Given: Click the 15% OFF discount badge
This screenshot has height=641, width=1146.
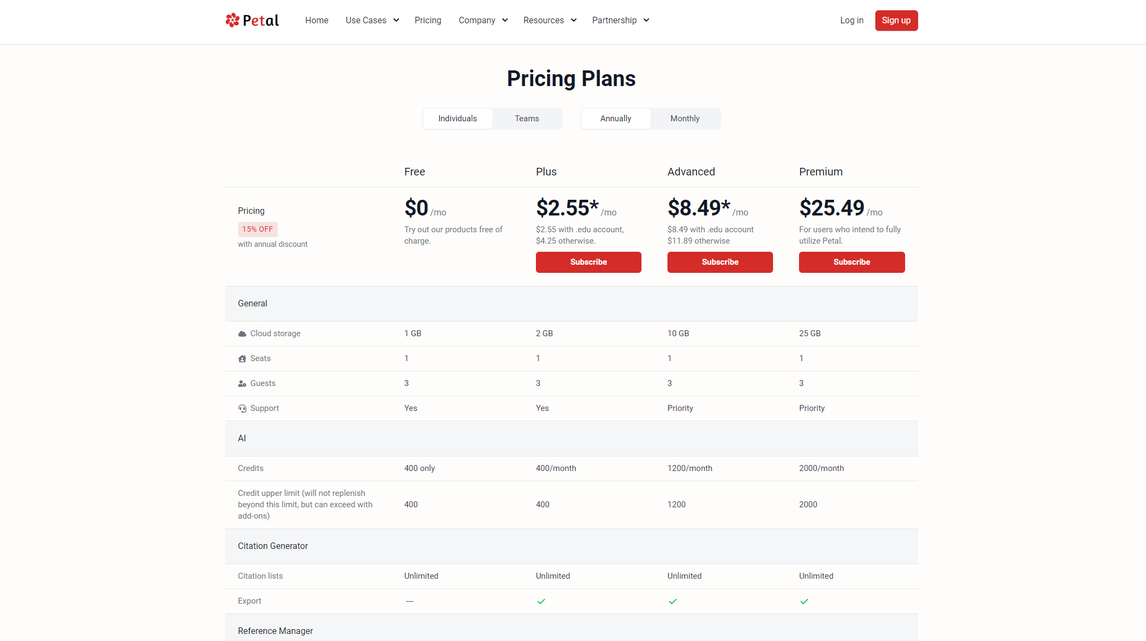Looking at the screenshot, I should [x=258, y=230].
